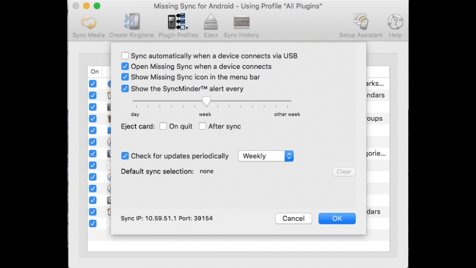
Task: Click the On column header
Action: pos(95,72)
